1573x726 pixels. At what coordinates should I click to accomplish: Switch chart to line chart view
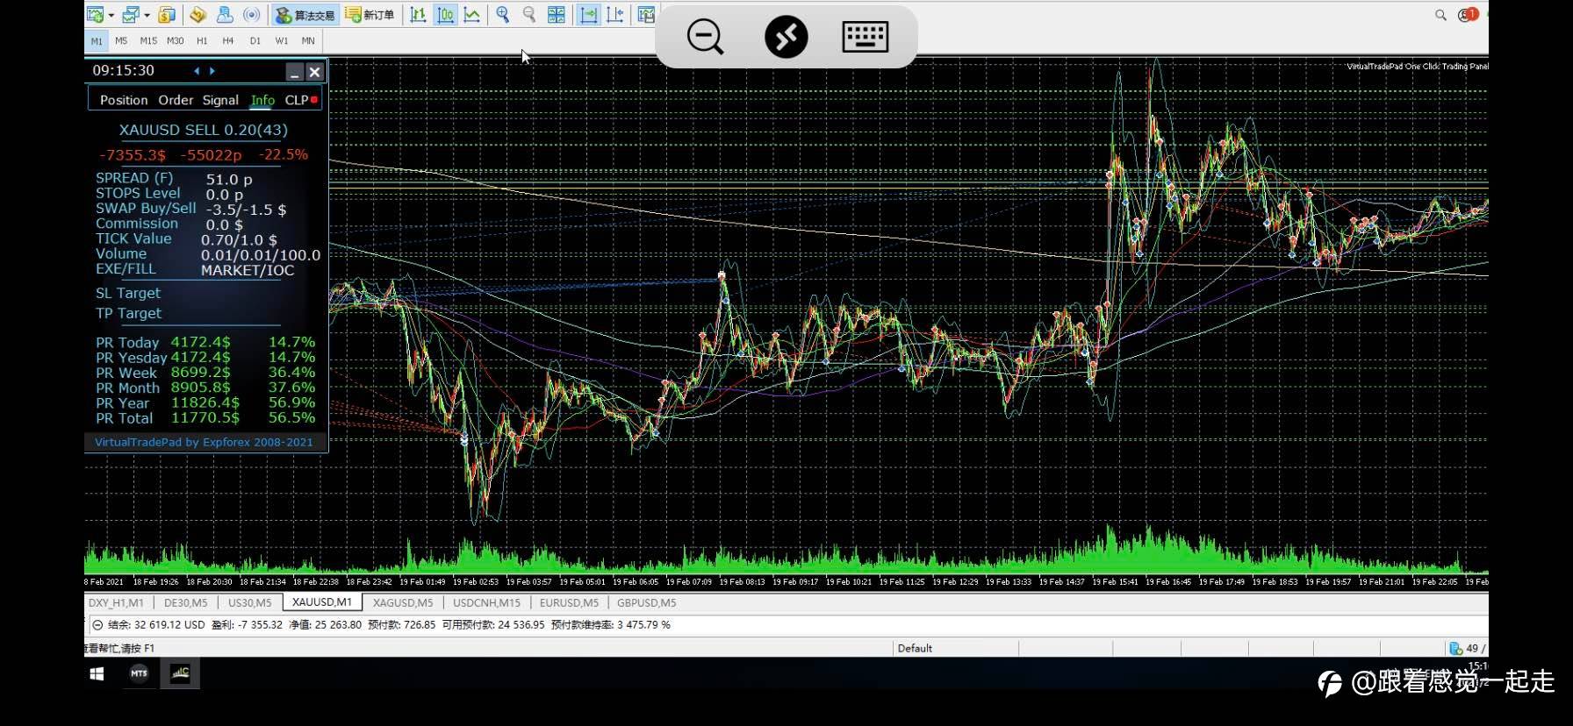pos(472,15)
